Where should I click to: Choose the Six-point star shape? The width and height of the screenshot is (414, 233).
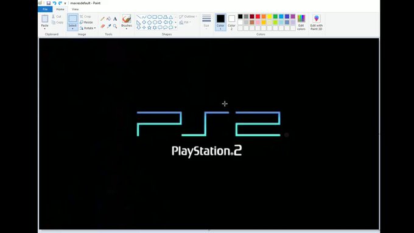click(155, 27)
